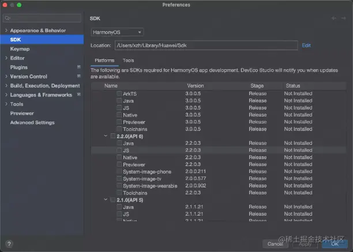Switch to the Tools tab
This screenshot has width=353, height=252.
(128, 61)
